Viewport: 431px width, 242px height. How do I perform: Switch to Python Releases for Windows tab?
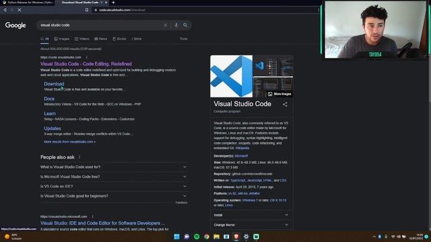[28, 3]
